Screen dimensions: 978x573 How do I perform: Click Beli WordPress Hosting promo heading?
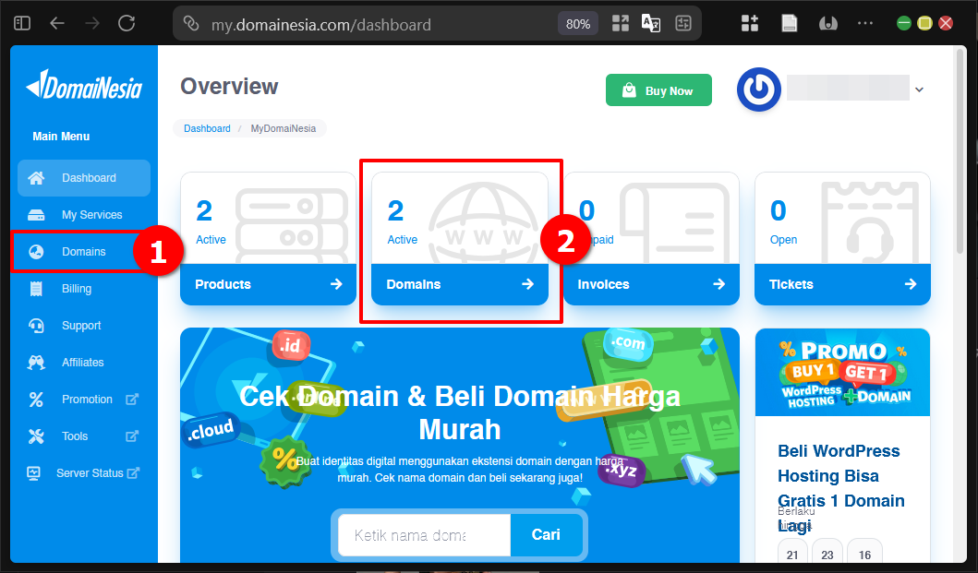pyautogui.click(x=840, y=487)
